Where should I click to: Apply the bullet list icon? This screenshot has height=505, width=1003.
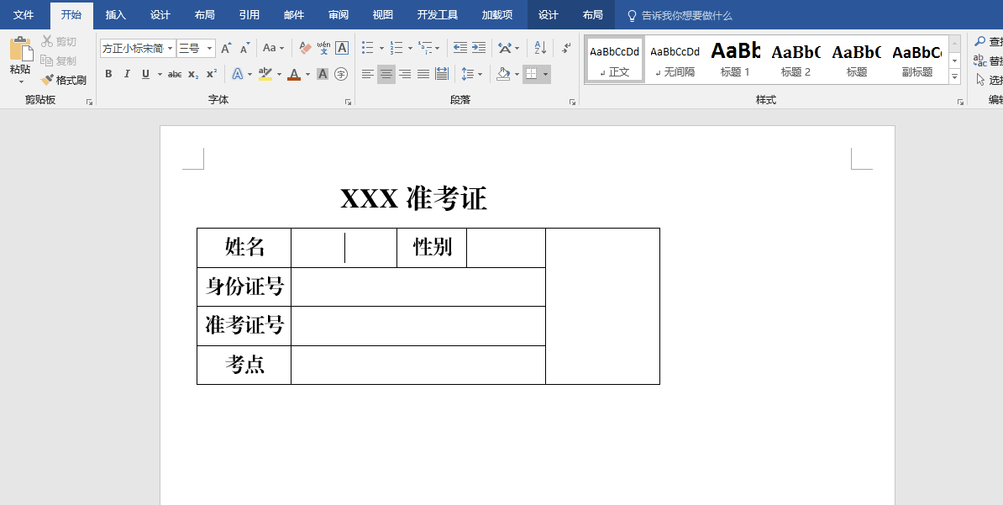368,48
